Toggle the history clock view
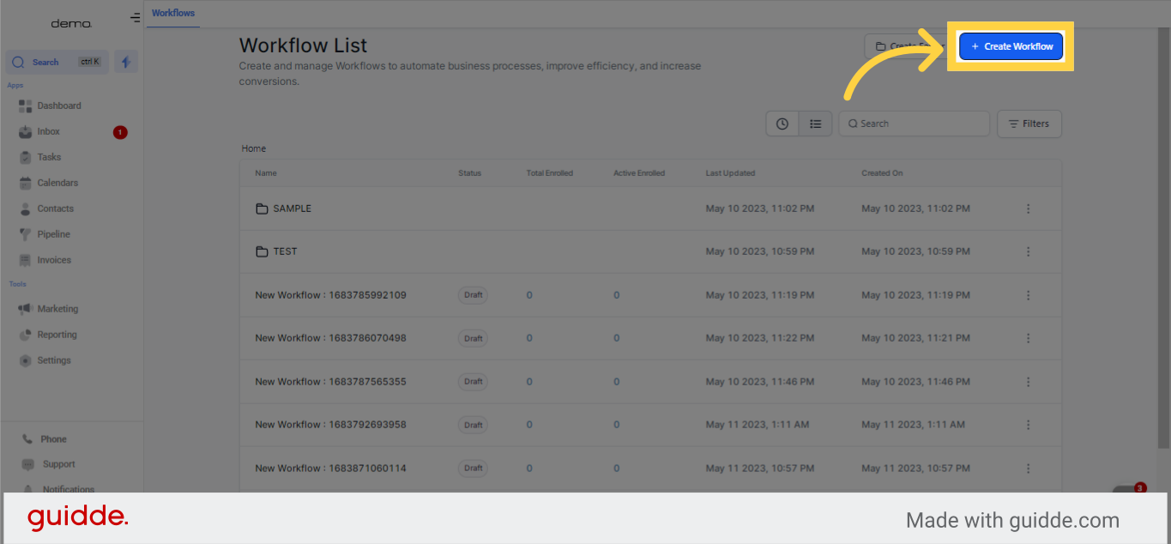The width and height of the screenshot is (1171, 544). click(x=782, y=123)
